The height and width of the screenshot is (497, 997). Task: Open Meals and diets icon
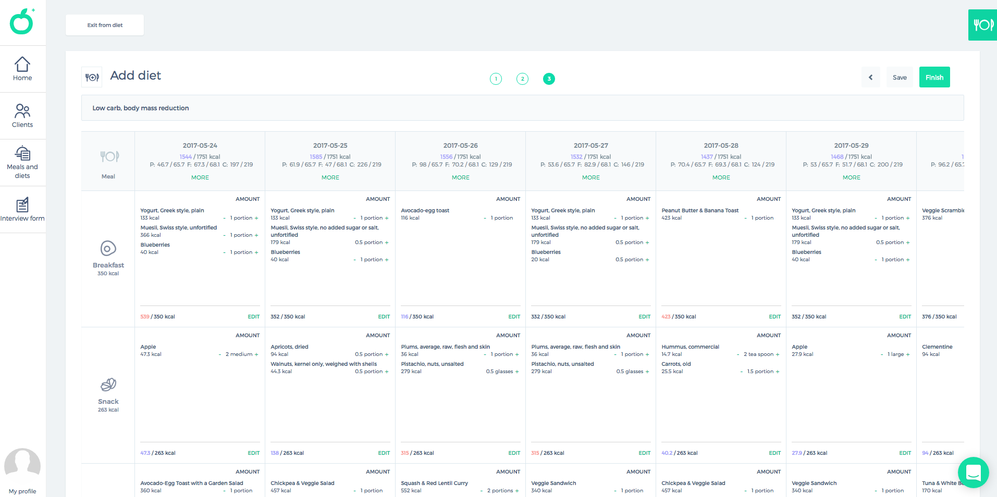point(22,154)
